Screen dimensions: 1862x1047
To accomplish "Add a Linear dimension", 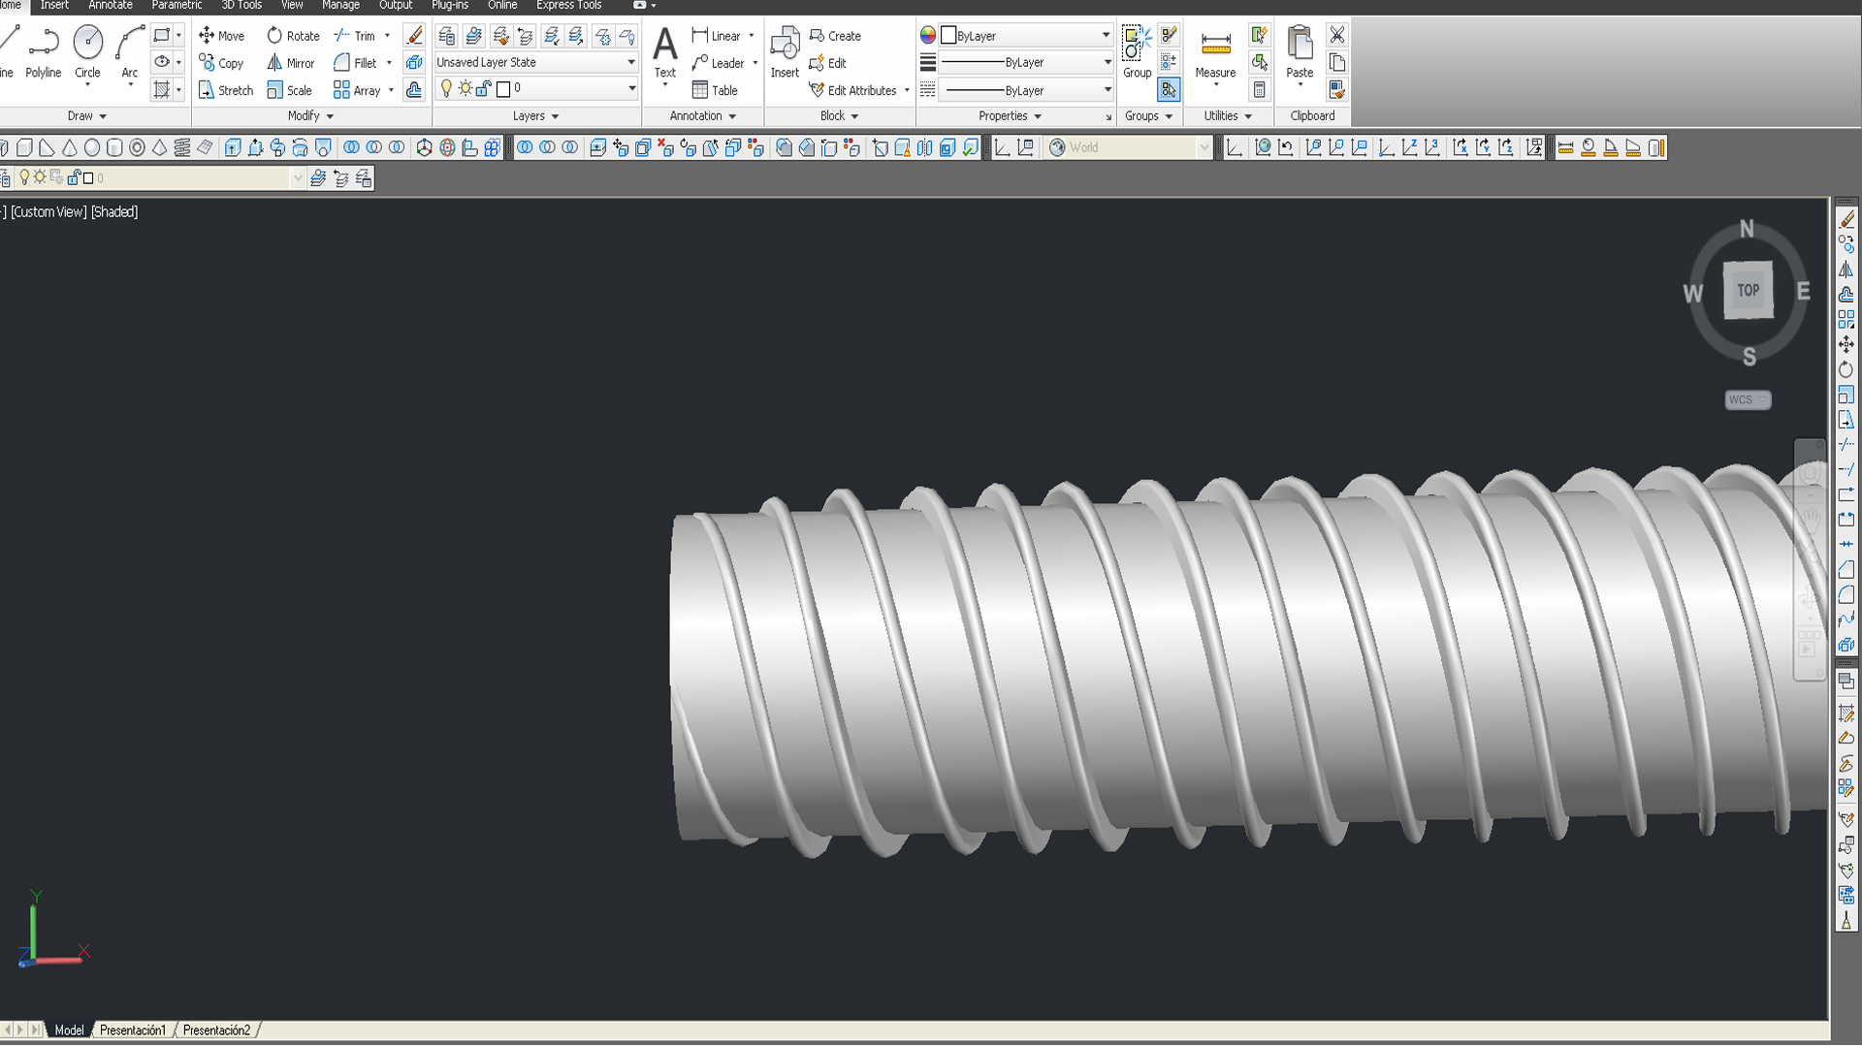I will 717,36.
